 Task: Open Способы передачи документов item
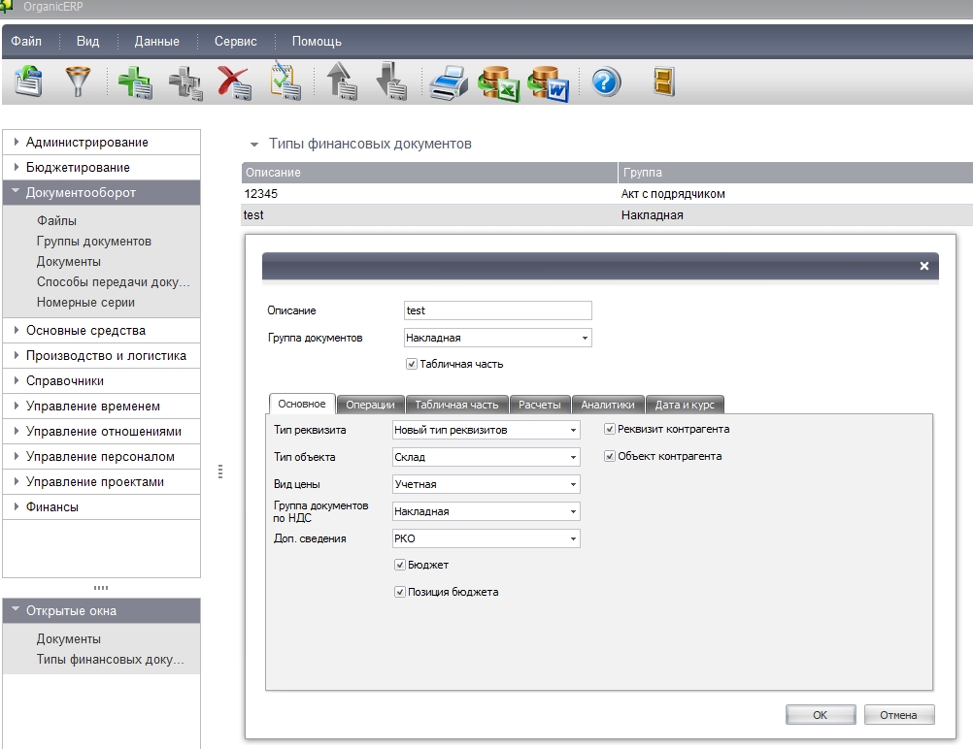113,282
